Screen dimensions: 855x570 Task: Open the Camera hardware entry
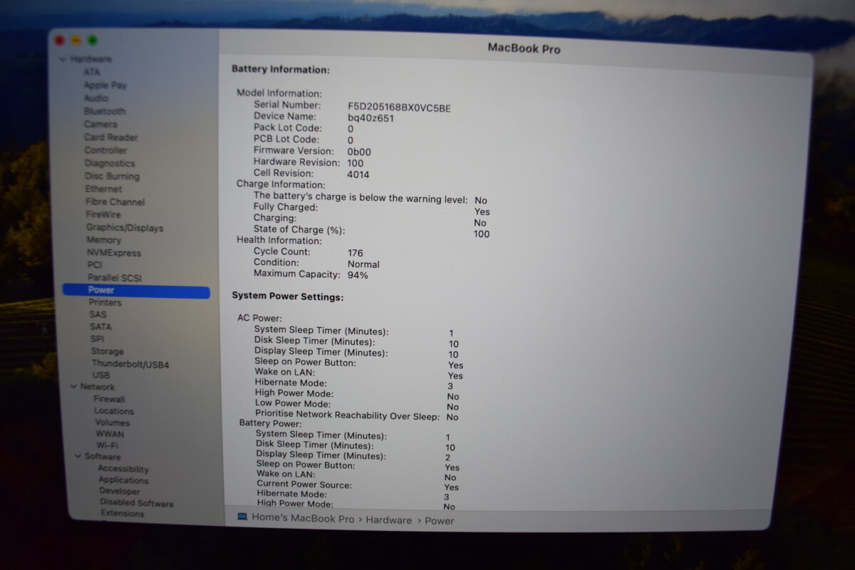tap(100, 124)
